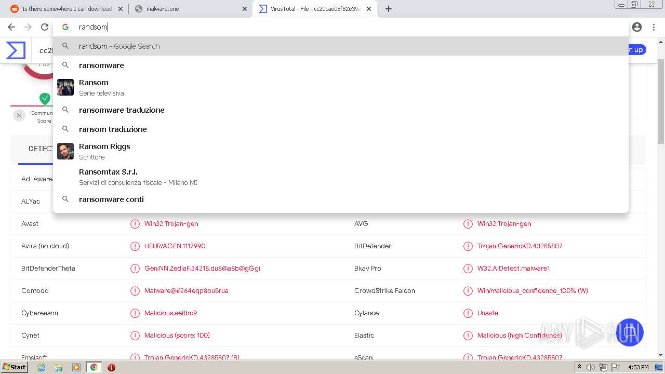
Task: Click Avira detection HEUR/AGEN.1117990
Action: [175, 246]
